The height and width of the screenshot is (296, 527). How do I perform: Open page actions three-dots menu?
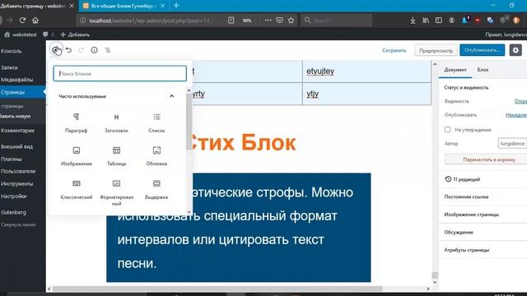tap(268, 21)
